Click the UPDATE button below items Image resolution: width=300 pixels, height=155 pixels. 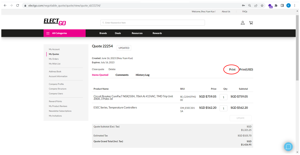[x=240, y=118]
